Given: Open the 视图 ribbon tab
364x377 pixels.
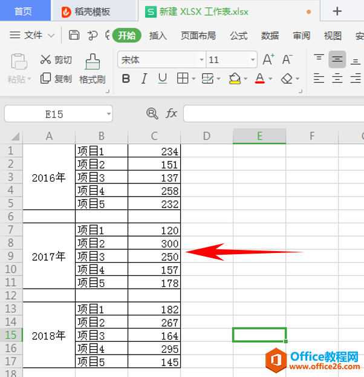Looking at the screenshot, I should tap(333, 36).
